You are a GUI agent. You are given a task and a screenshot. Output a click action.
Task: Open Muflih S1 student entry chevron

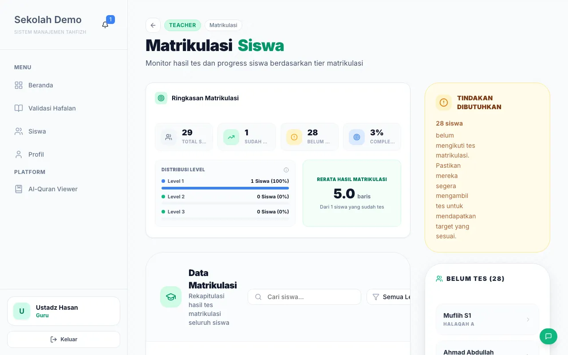pos(528,319)
